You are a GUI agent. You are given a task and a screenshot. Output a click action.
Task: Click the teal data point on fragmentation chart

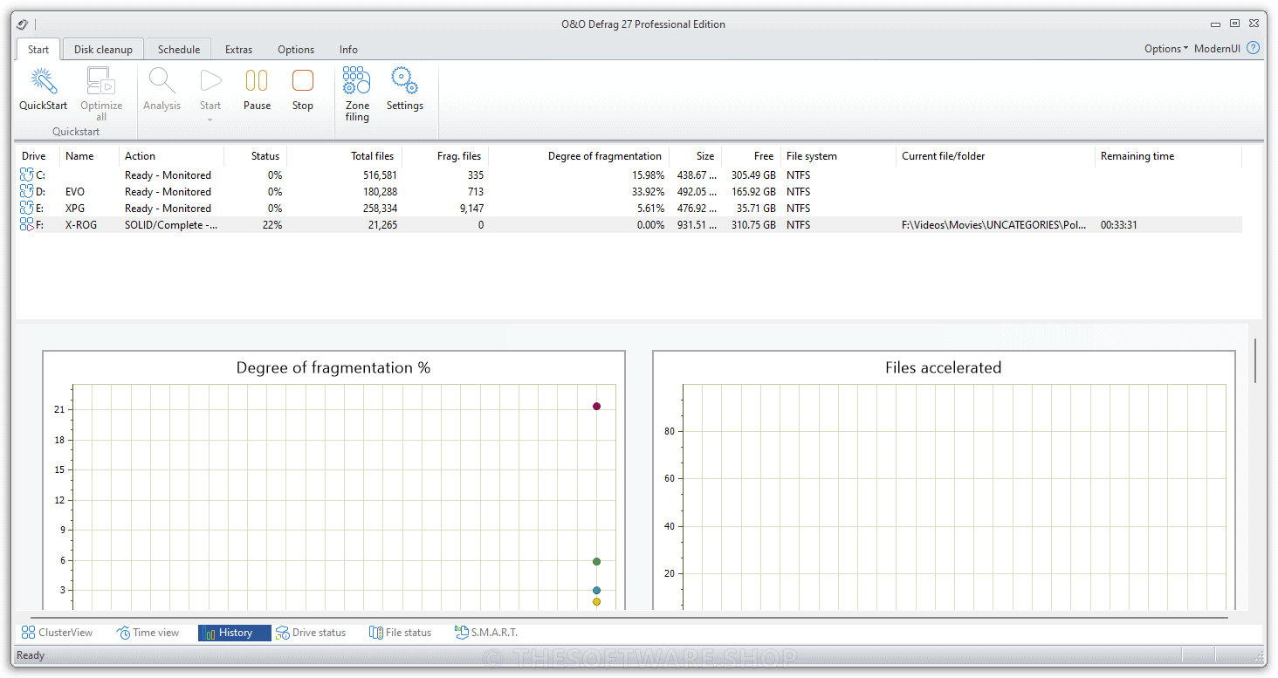(x=596, y=591)
